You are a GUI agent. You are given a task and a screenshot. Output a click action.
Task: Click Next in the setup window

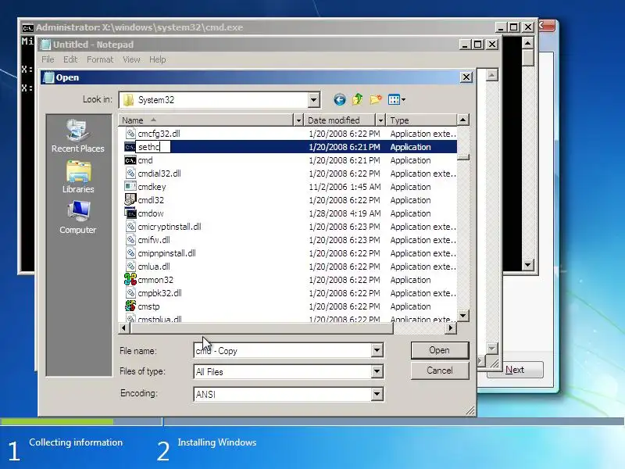click(515, 370)
